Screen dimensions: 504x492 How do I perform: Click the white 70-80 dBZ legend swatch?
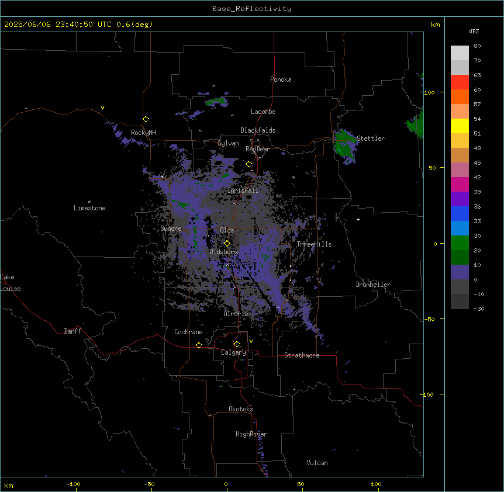[x=460, y=53]
